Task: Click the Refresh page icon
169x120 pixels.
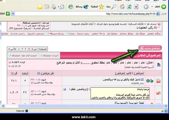Action: coord(129,7)
